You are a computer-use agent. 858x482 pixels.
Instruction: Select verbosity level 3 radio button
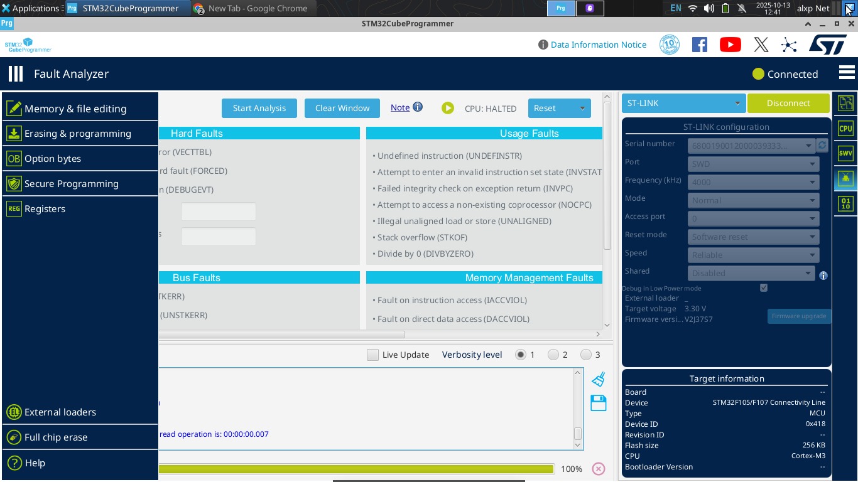(586, 355)
